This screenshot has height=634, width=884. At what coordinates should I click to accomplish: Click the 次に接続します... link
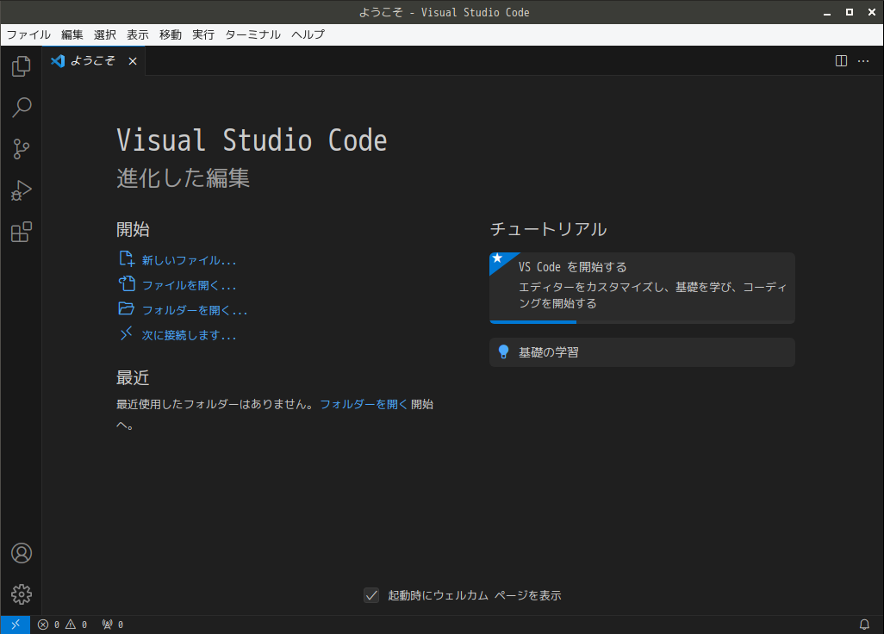[177, 335]
